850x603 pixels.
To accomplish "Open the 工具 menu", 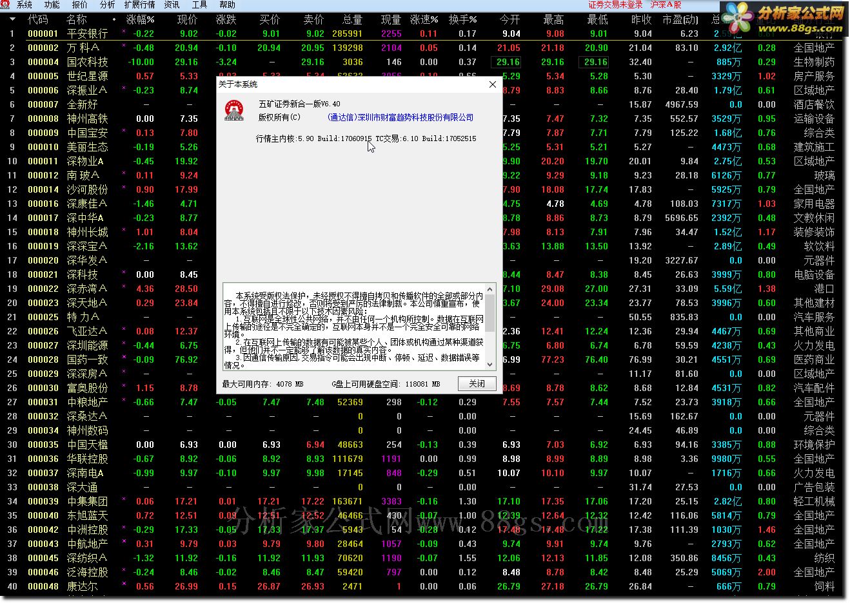I will (199, 5).
